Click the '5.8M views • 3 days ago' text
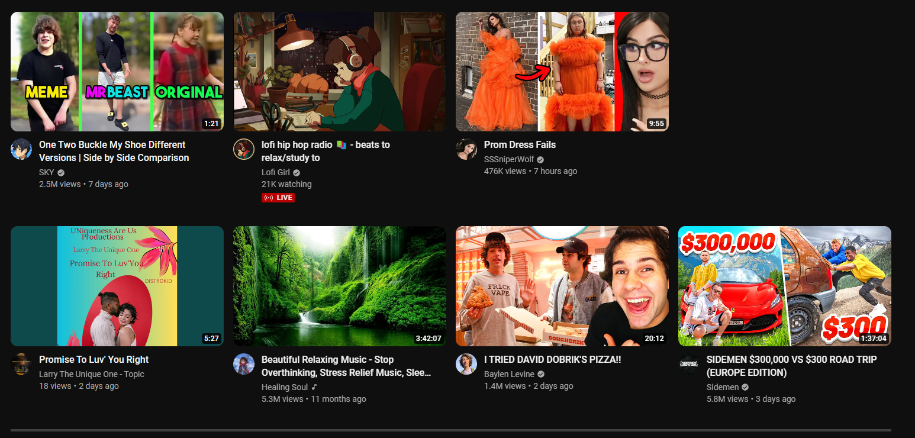 751,399
